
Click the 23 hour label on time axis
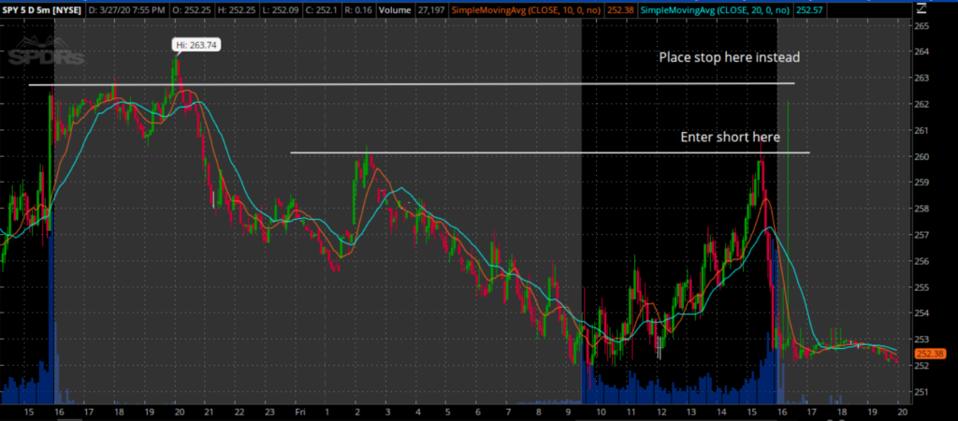269,413
